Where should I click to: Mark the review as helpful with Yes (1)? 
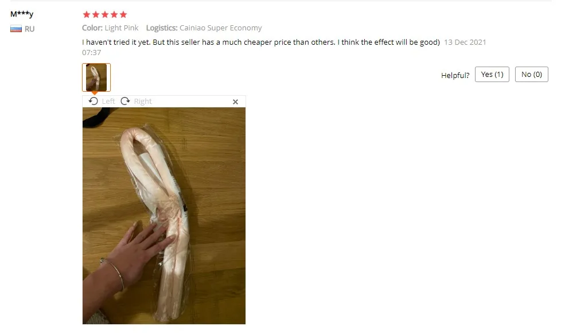pos(492,75)
